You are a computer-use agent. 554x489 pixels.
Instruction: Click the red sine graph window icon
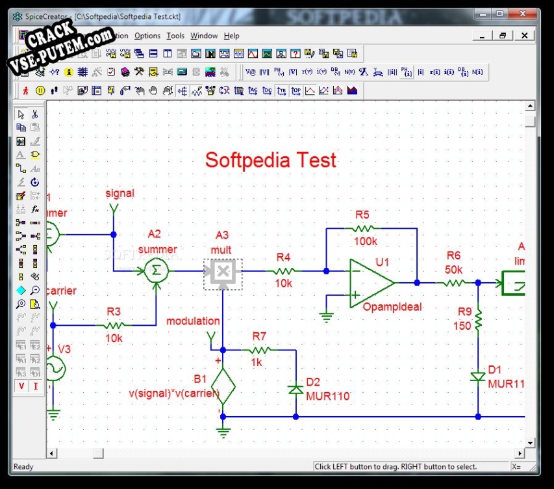(x=253, y=53)
